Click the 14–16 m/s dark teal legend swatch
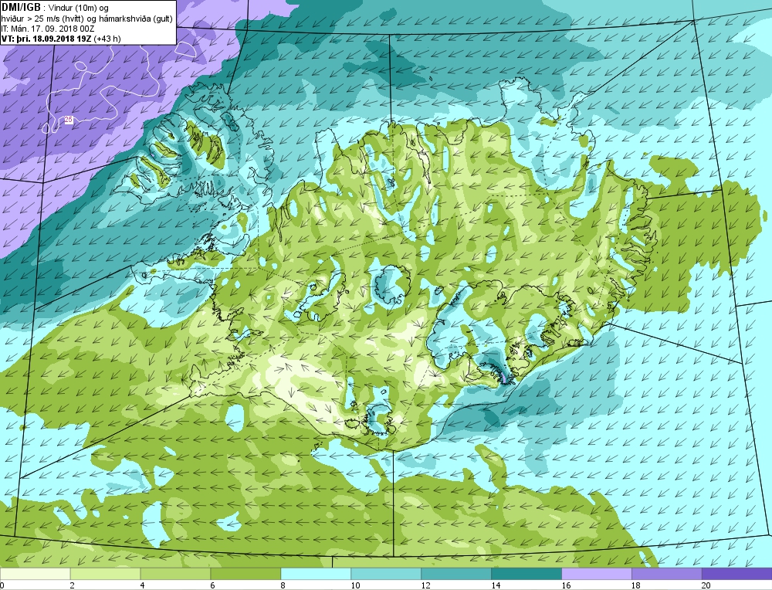Image resolution: width=772 pixels, height=590 pixels. tap(527, 574)
